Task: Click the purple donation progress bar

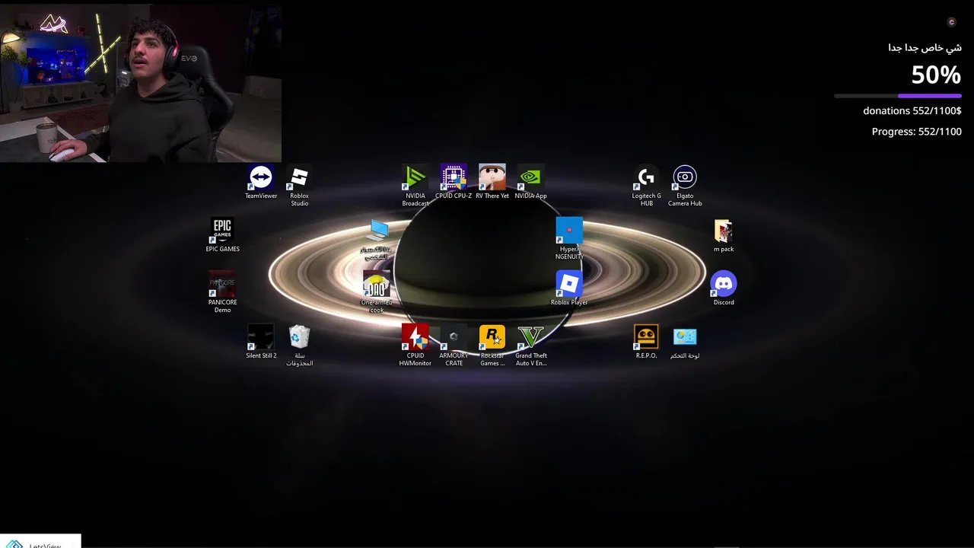Action: click(898, 96)
